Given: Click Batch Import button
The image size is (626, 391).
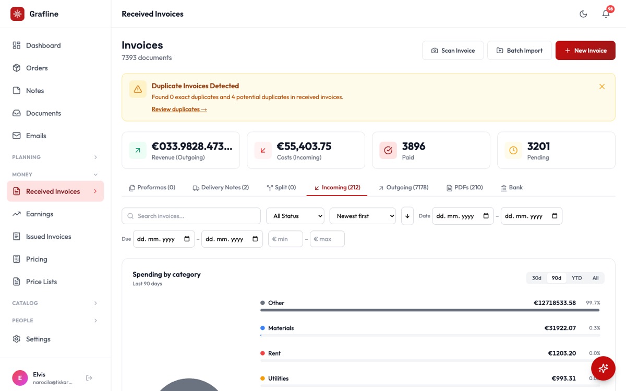Looking at the screenshot, I should pyautogui.click(x=519, y=51).
